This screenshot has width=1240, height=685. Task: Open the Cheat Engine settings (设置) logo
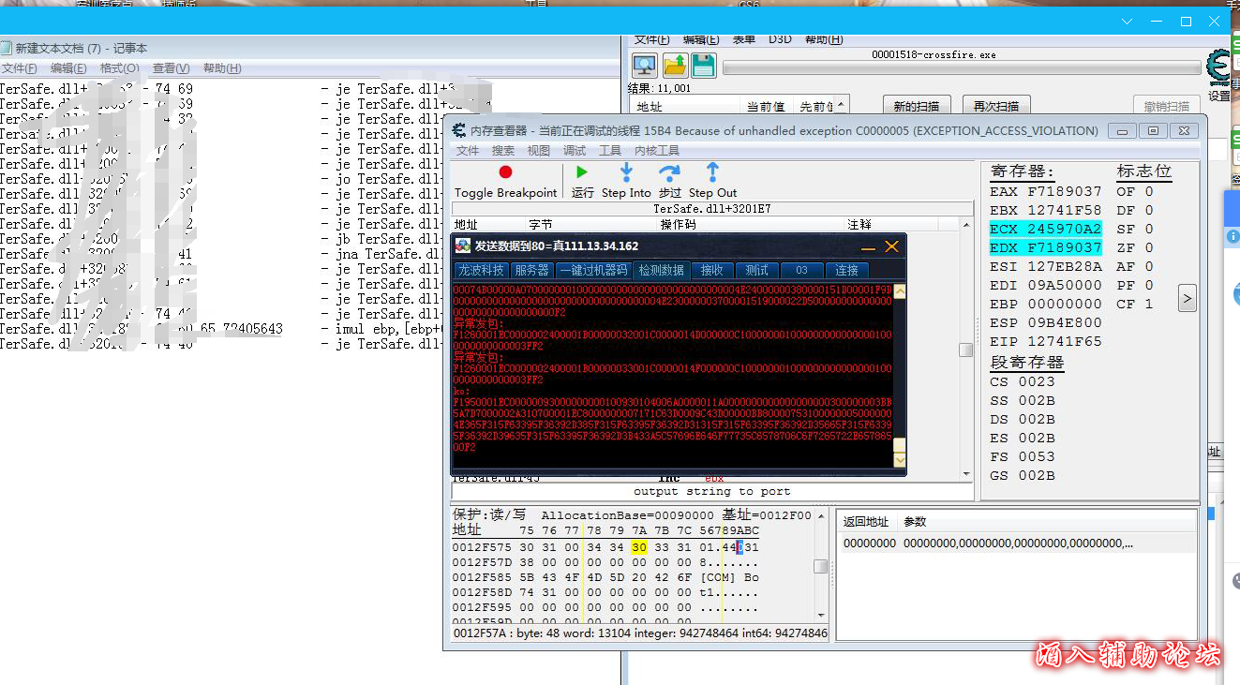(1219, 70)
